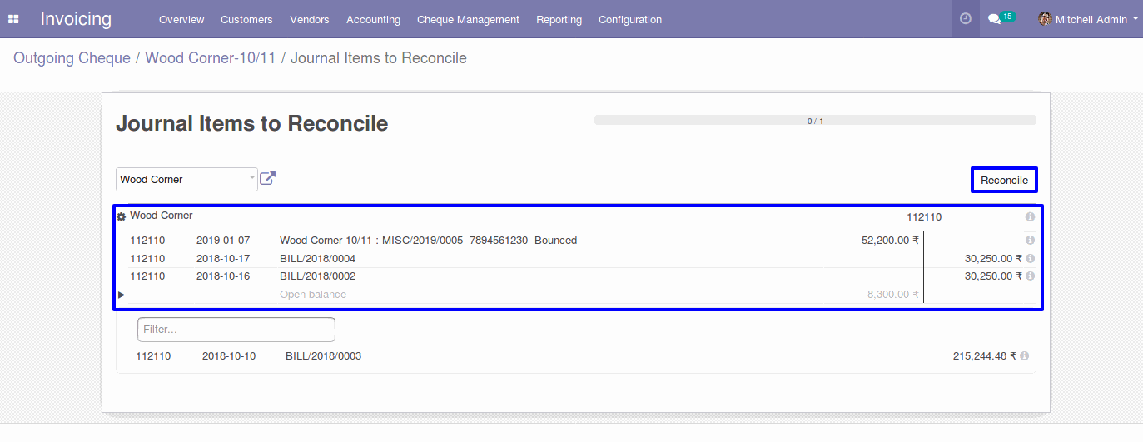Click the Reconcile button
The image size is (1143, 442).
[x=1004, y=180]
